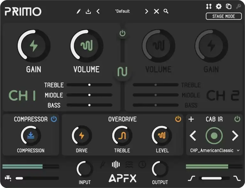Click the CH 2 Volume knob
The width and height of the screenshot is (245, 188).
[159, 46]
